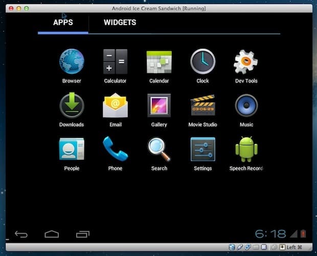Switch to the WIDGETS tab
The image size is (317, 256).
coord(120,23)
